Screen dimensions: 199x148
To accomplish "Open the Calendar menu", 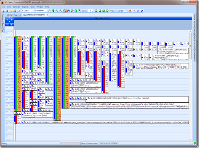I will 16,7.
